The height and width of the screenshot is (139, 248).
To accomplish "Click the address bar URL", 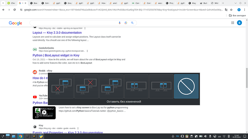I will 123,10.
